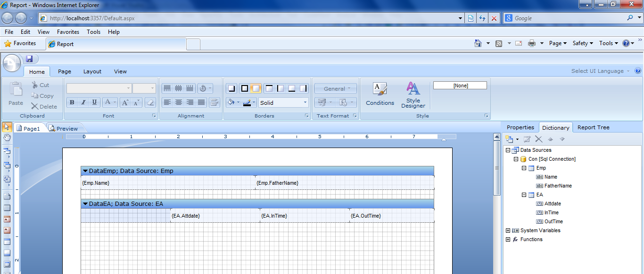
Task: Select the hand pan tool
Action: [x=7, y=138]
